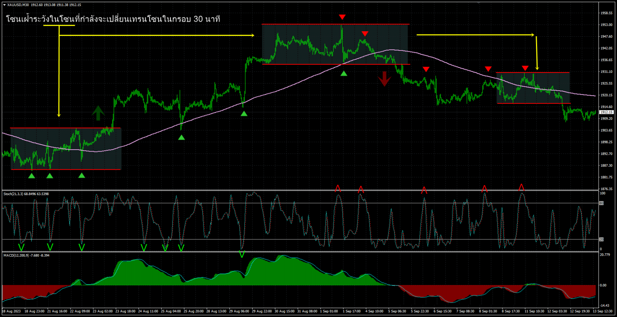Select the large dark red down arrow
617x317 pixels.
click(x=384, y=79)
